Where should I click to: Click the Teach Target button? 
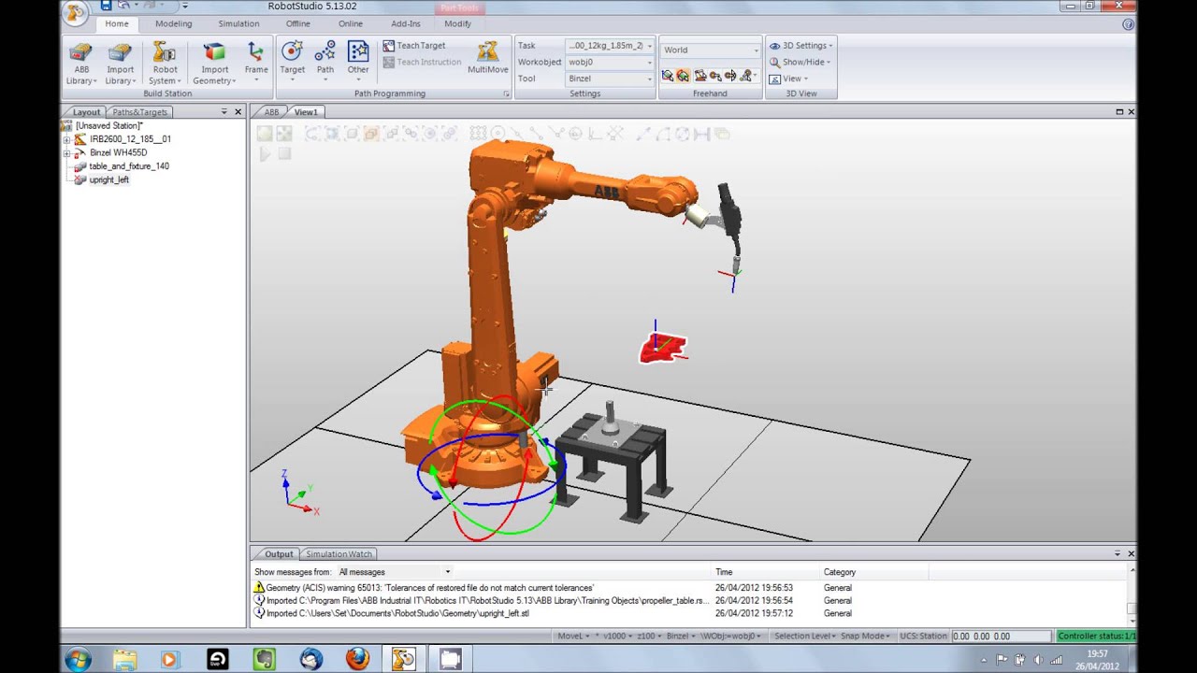coord(413,46)
